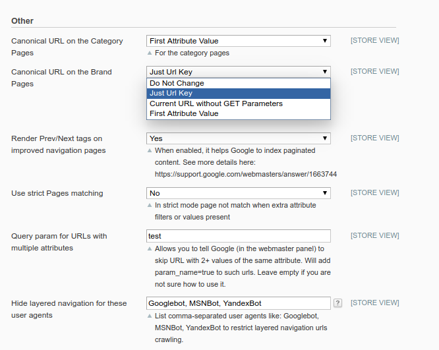Click [STORE VIEW] beside user agents field
439x350 pixels.
coord(374,303)
